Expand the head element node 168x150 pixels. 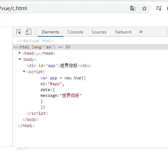click(x=20, y=53)
